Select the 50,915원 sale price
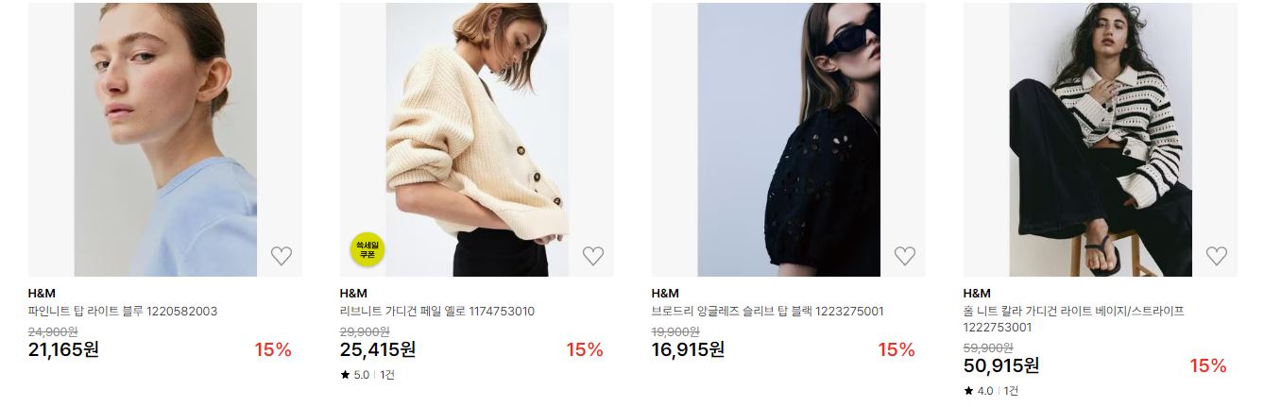Viewport: 1264px width, 407px height. (1001, 365)
